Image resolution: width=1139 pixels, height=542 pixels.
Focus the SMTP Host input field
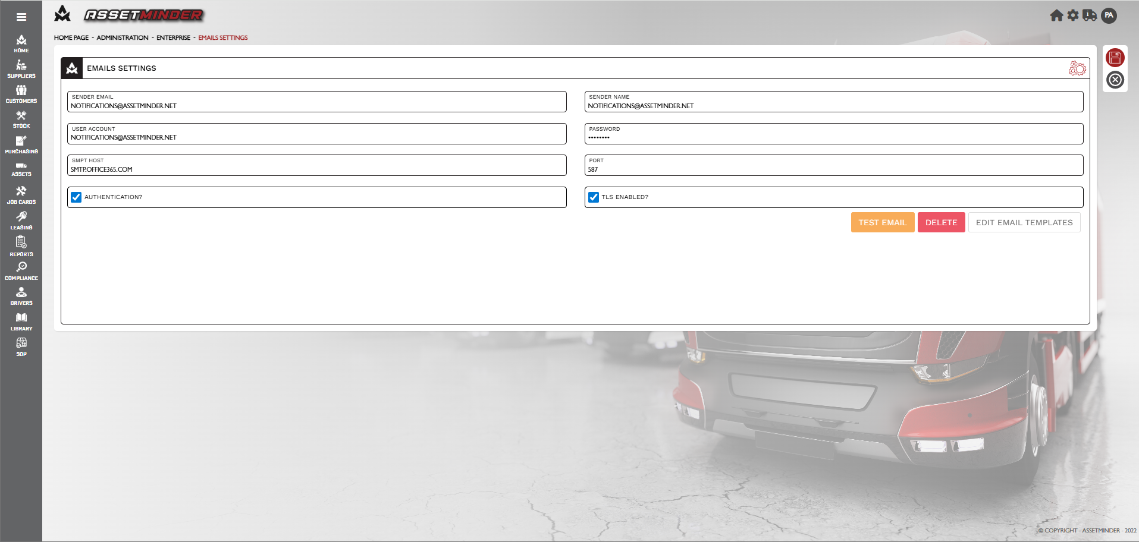click(x=316, y=169)
